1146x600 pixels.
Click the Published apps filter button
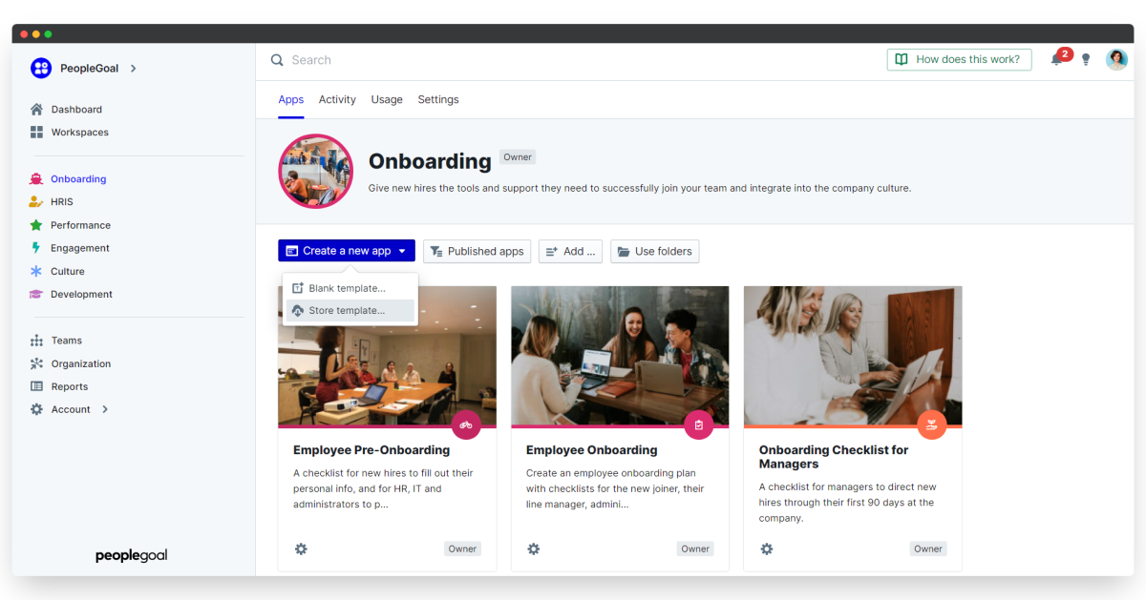point(477,251)
